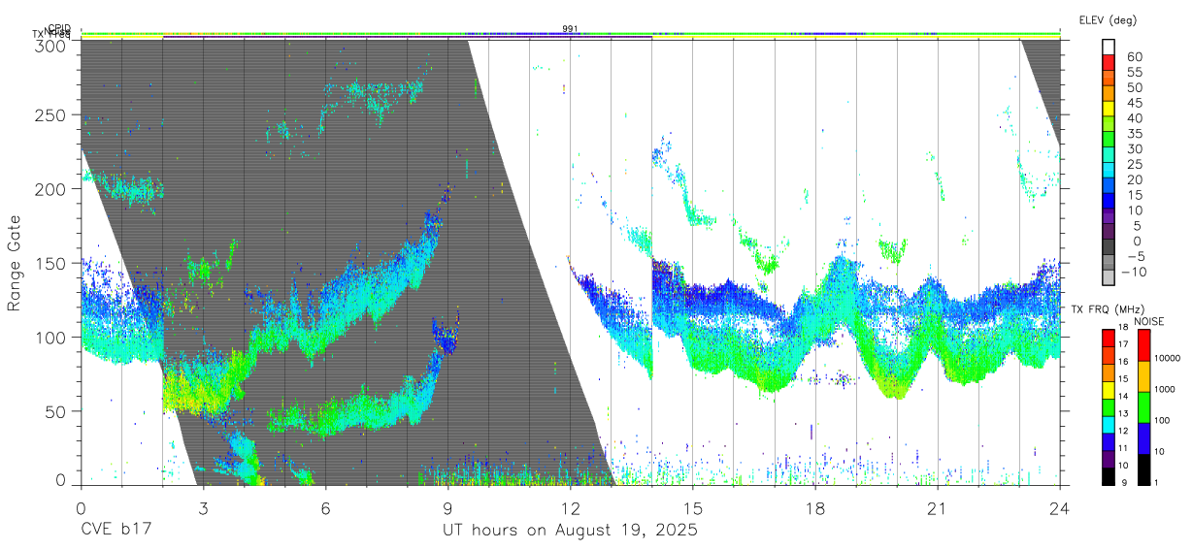The image size is (1192, 550).
Task: Click the 10000 label on NOISE legend
Action: 1169,358
